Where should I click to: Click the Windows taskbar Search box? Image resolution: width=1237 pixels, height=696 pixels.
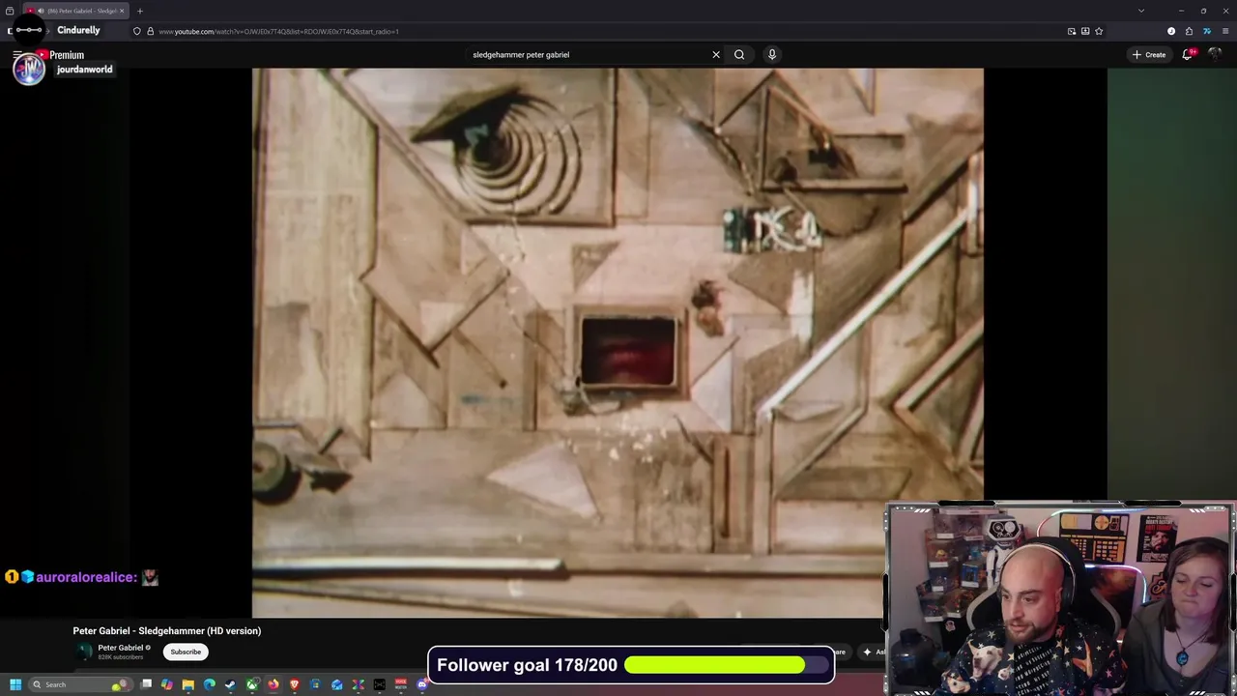81,684
